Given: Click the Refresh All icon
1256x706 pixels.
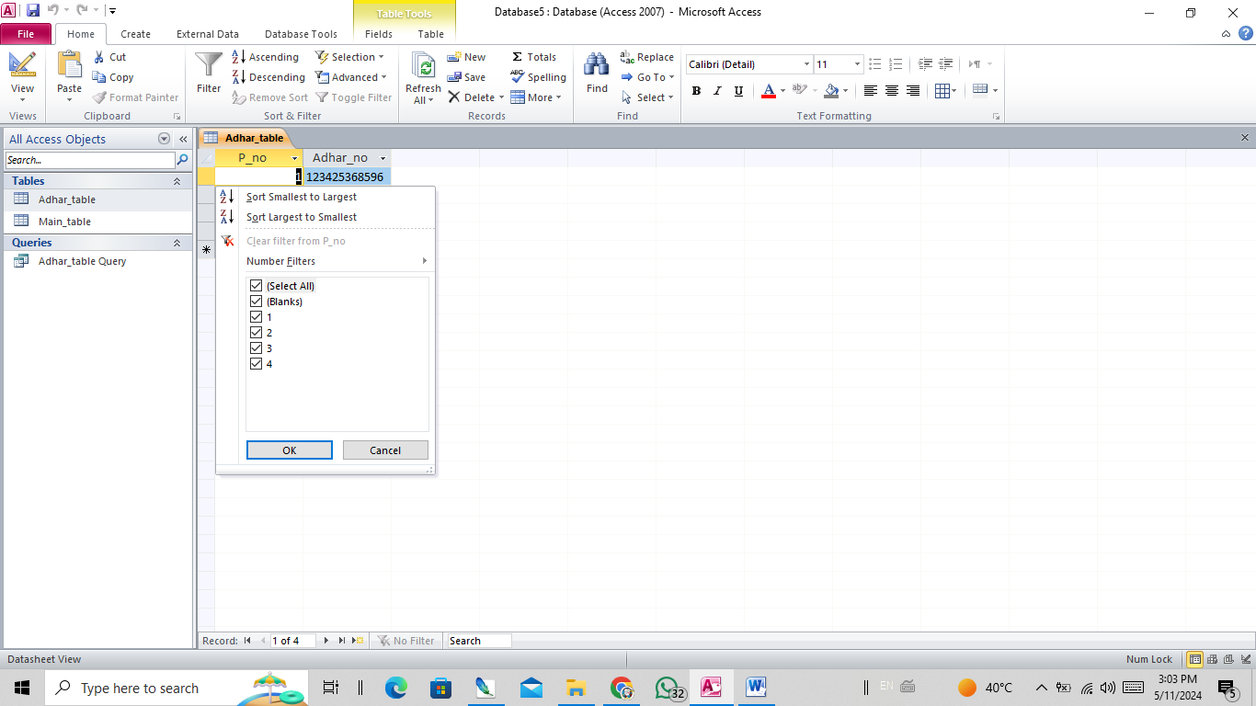Looking at the screenshot, I should 423,66.
